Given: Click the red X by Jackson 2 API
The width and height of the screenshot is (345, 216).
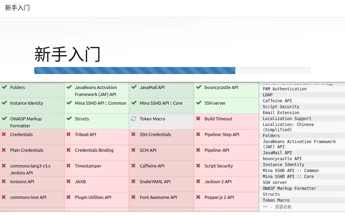Looking at the screenshot, I should point(198,181).
